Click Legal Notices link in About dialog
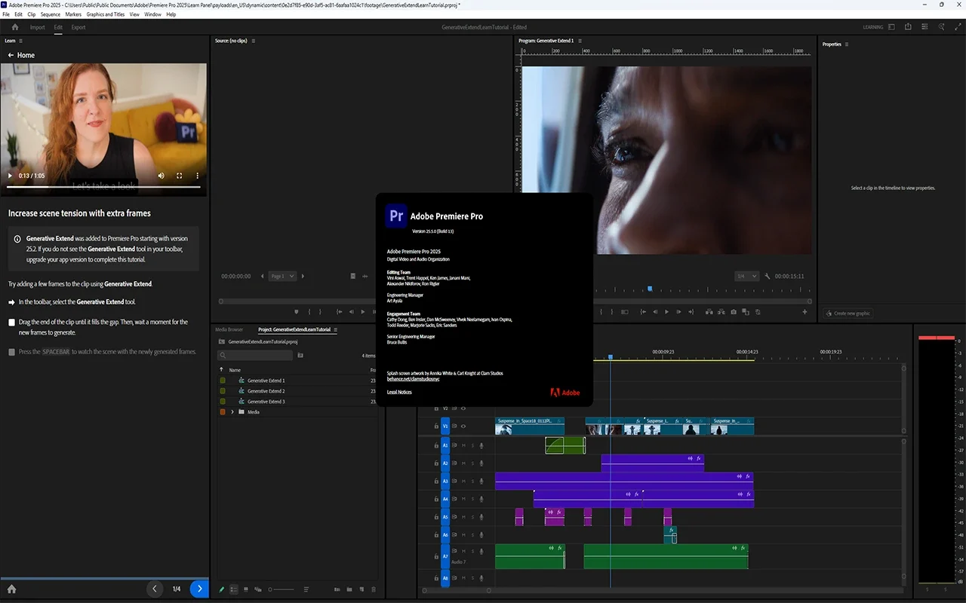The image size is (966, 603). click(399, 392)
